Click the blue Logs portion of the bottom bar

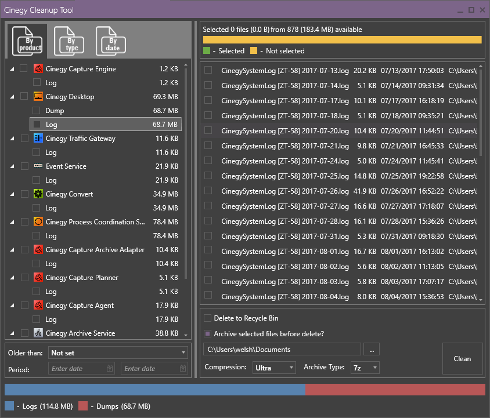point(155,390)
